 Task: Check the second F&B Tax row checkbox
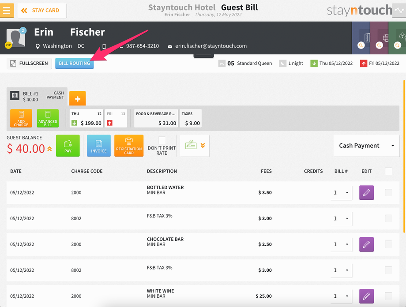coord(388,270)
